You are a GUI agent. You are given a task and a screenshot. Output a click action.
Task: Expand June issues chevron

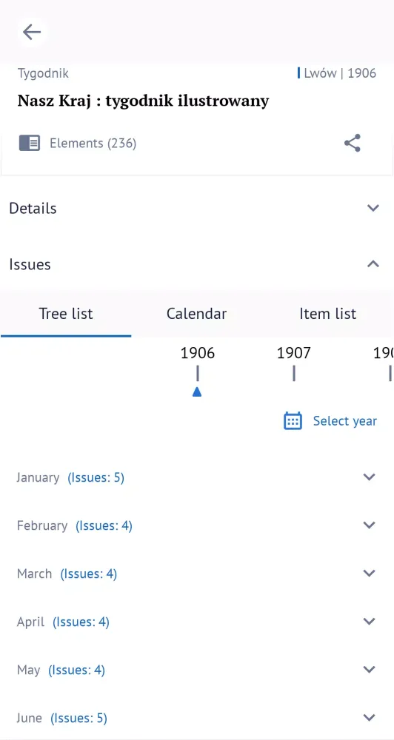pos(369,718)
